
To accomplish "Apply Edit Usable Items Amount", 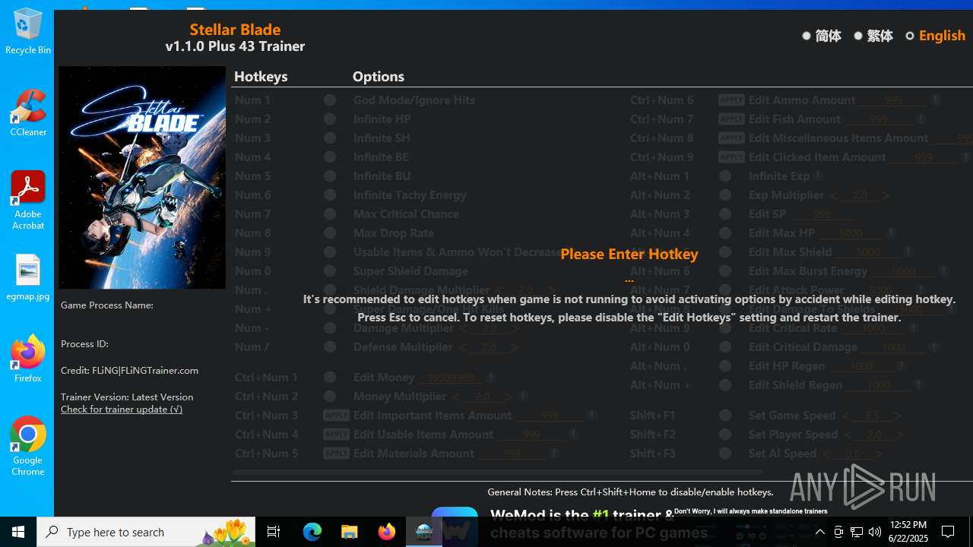I will (x=336, y=435).
